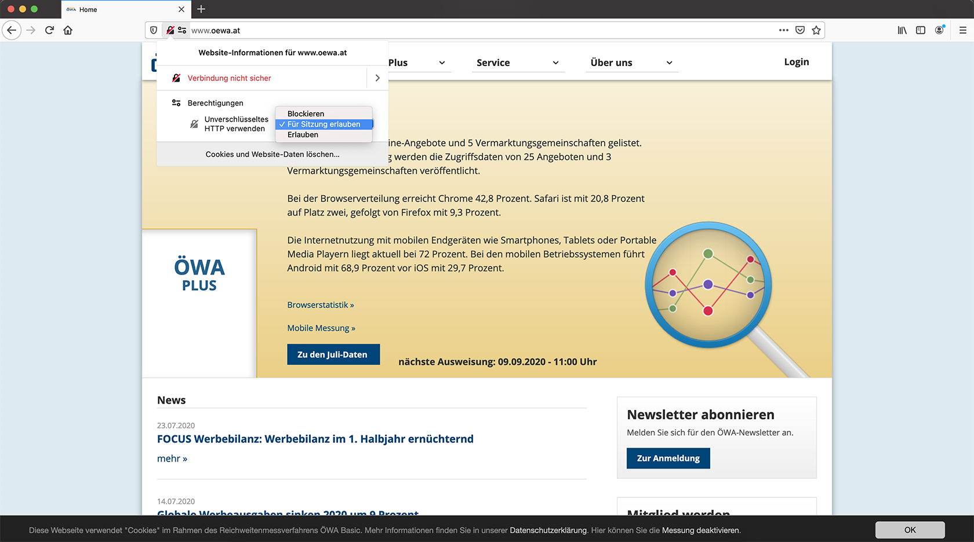Dismiss cookie banner with OK
The image size is (974, 542).
click(x=910, y=530)
